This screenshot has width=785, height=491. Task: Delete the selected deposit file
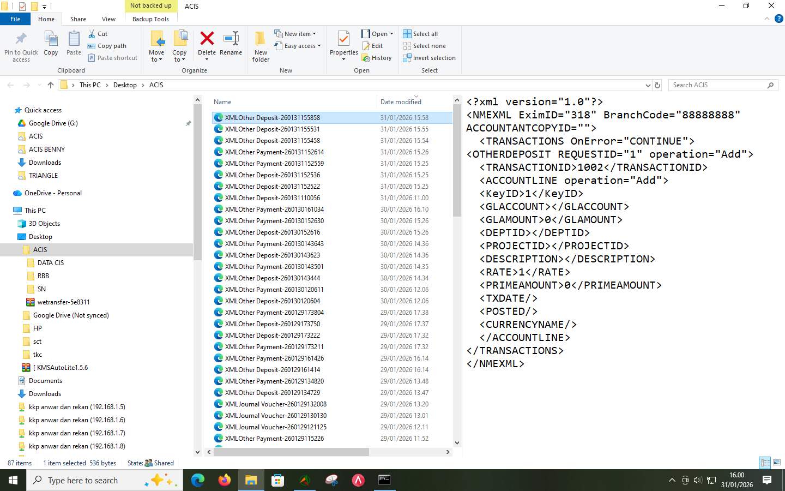(207, 46)
